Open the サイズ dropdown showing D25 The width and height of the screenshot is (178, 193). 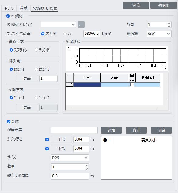pyautogui.click(x=70, y=158)
